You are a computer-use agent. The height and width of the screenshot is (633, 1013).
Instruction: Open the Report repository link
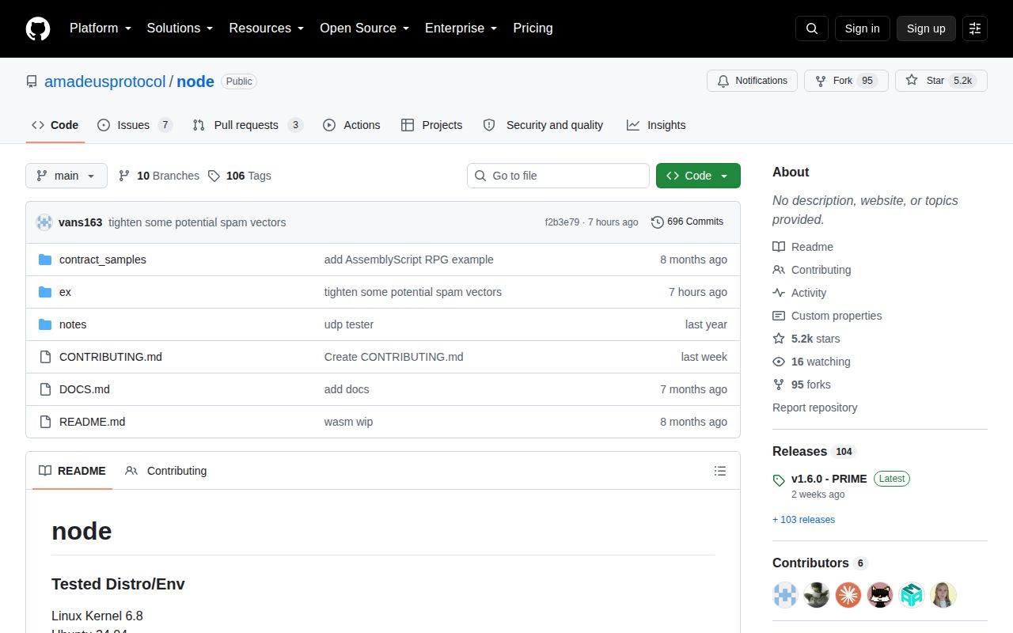tap(815, 407)
